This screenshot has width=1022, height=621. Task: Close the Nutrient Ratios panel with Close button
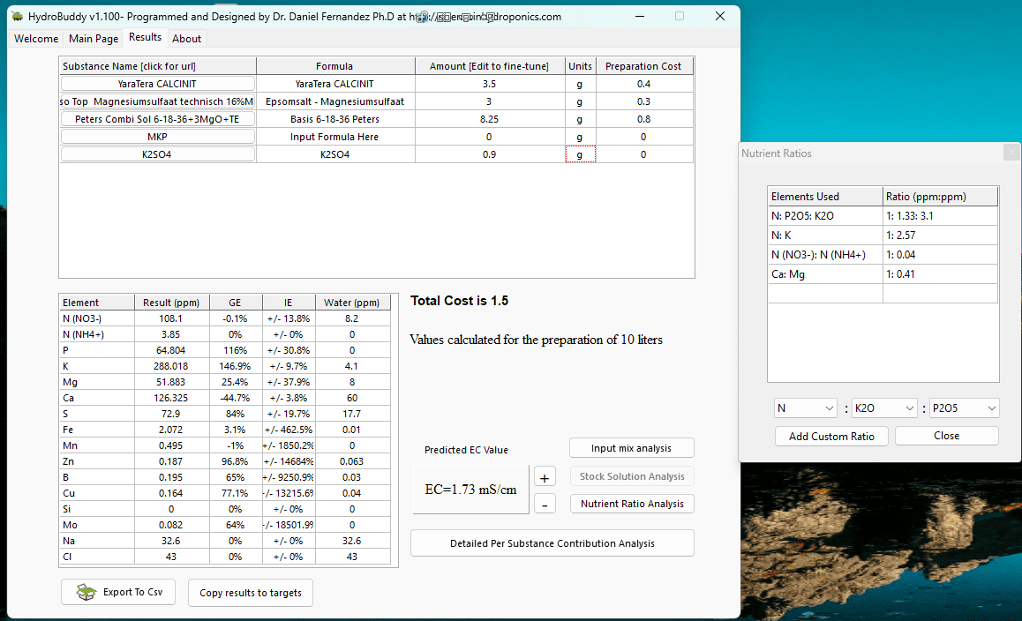pos(946,435)
